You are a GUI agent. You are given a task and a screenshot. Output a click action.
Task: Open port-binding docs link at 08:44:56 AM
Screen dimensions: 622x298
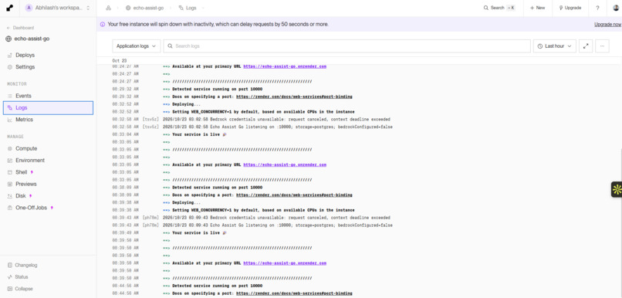294,293
